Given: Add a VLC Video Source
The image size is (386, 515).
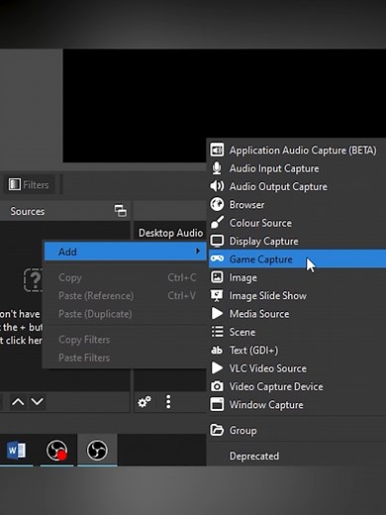Looking at the screenshot, I should tap(297, 368).
